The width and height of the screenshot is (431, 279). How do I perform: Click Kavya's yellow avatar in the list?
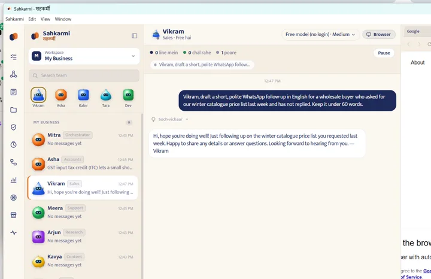(38, 261)
